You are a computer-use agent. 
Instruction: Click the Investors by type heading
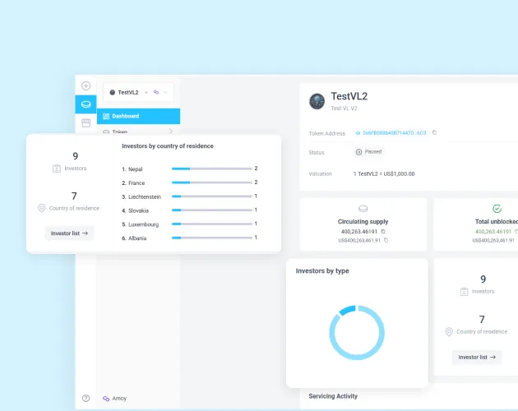click(x=322, y=271)
